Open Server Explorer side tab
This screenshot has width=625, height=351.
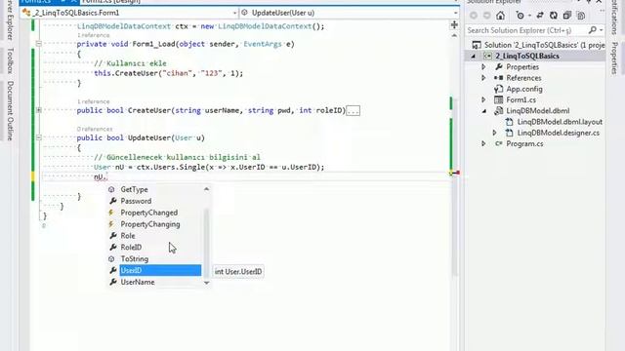click(10, 19)
